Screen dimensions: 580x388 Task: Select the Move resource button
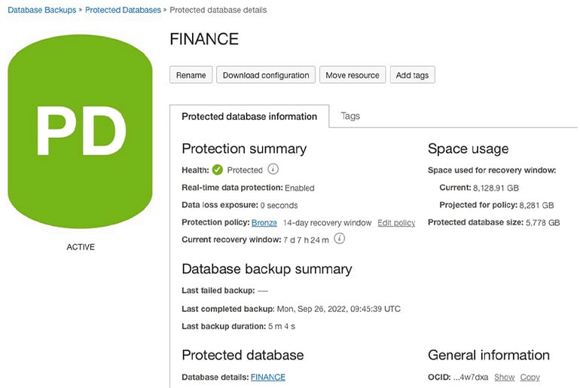(353, 75)
